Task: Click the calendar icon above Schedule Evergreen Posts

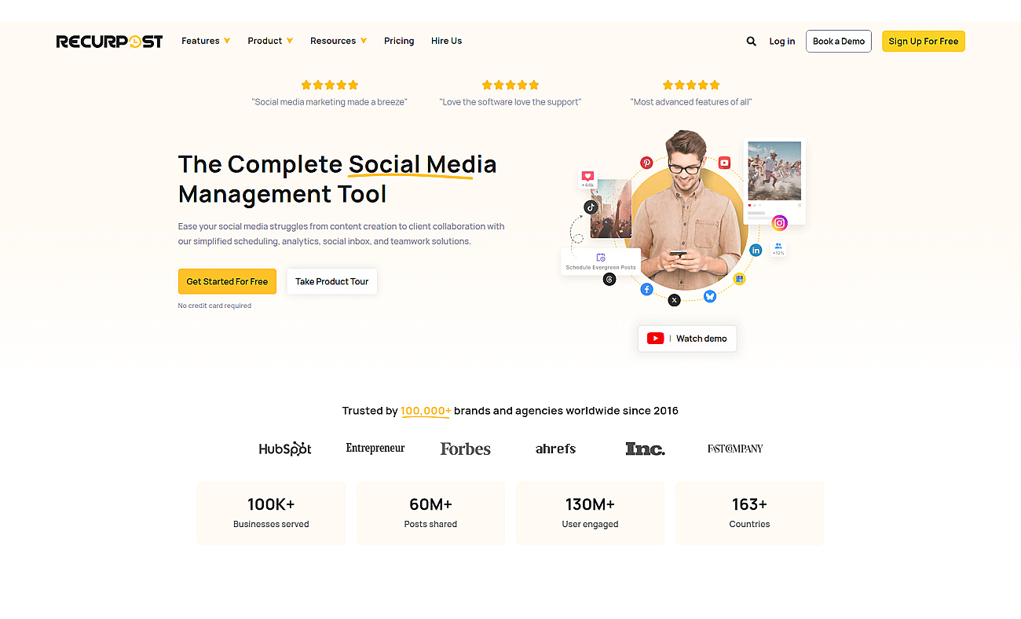Action: point(601,257)
